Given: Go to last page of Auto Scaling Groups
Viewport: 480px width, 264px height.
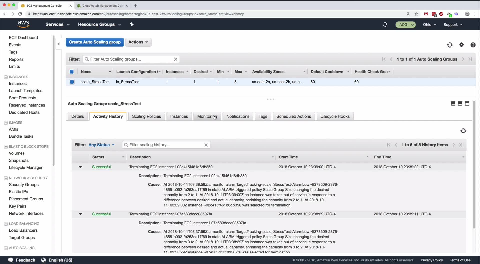Looking at the screenshot, I should 470,59.
